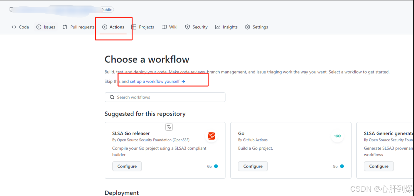The height and width of the screenshot is (196, 414).
Task: Click the translate icon above SLSA Go releaser
Action: click(x=169, y=127)
